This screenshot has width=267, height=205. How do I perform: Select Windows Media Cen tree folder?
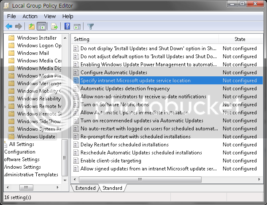pyautogui.click(x=35, y=61)
